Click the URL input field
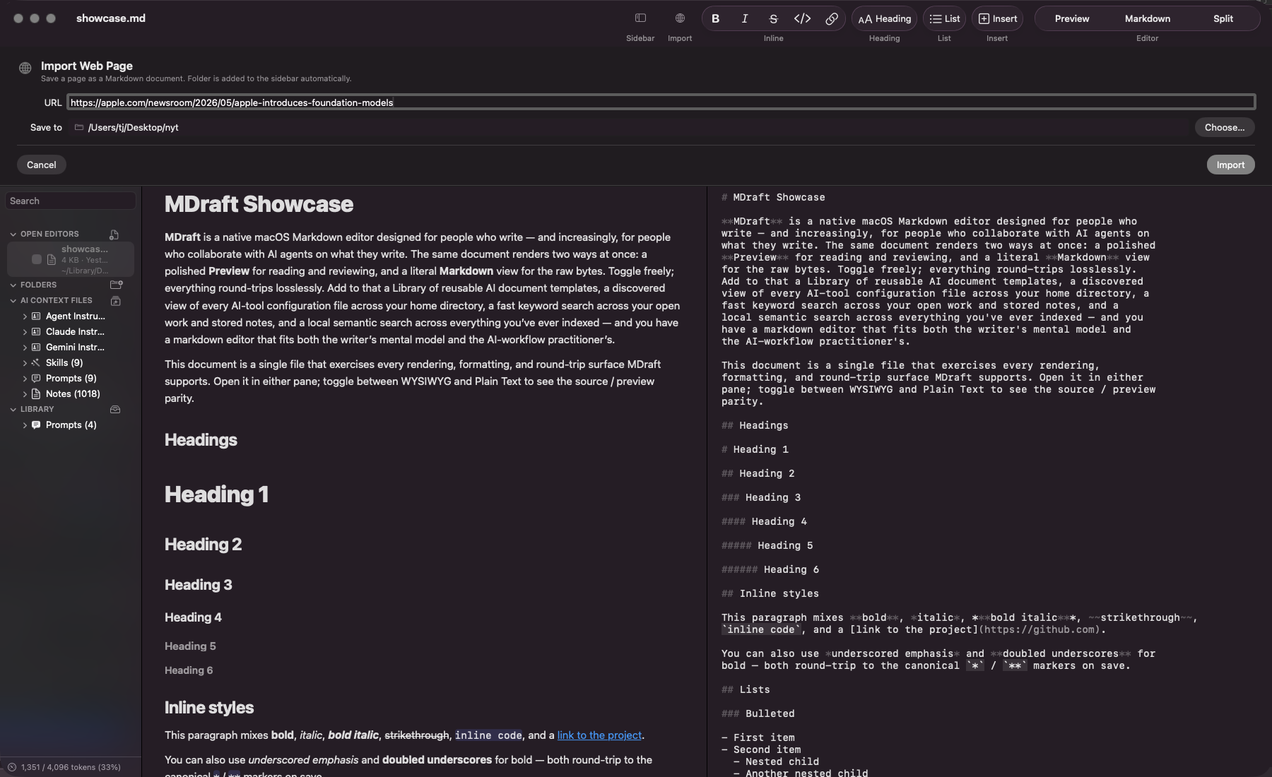1272x777 pixels. click(661, 102)
